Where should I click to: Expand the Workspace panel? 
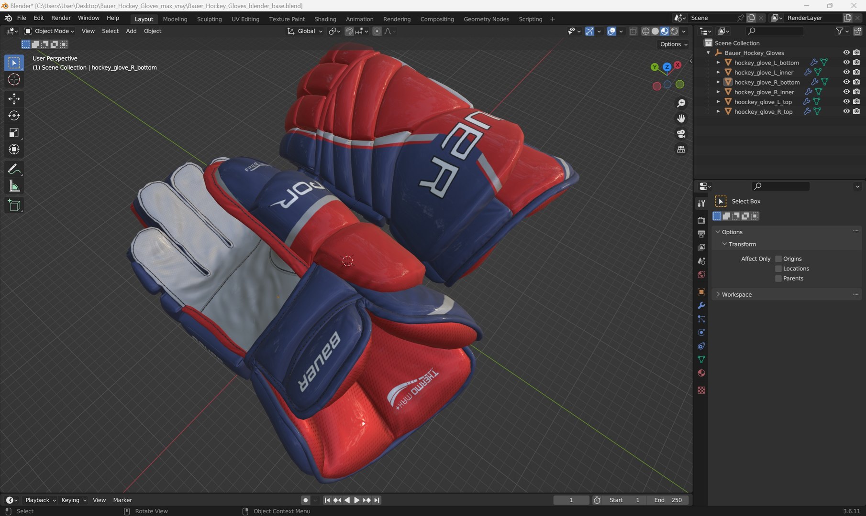(x=737, y=294)
